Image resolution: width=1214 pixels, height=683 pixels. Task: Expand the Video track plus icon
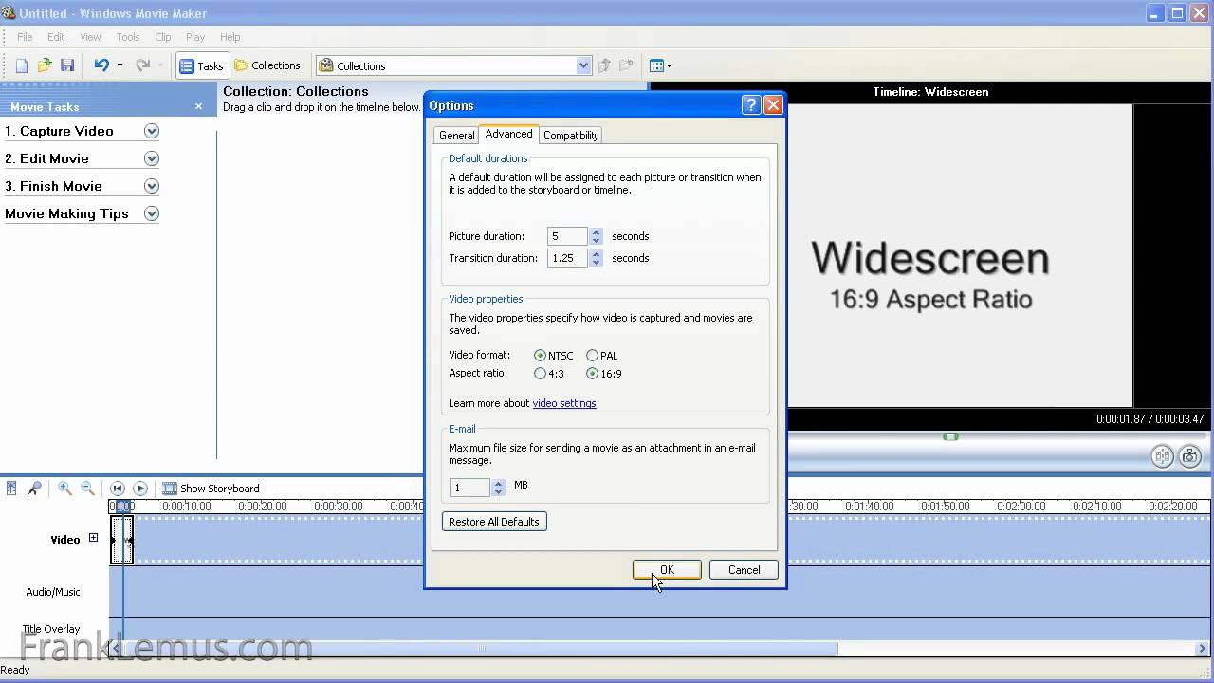pyautogui.click(x=93, y=538)
